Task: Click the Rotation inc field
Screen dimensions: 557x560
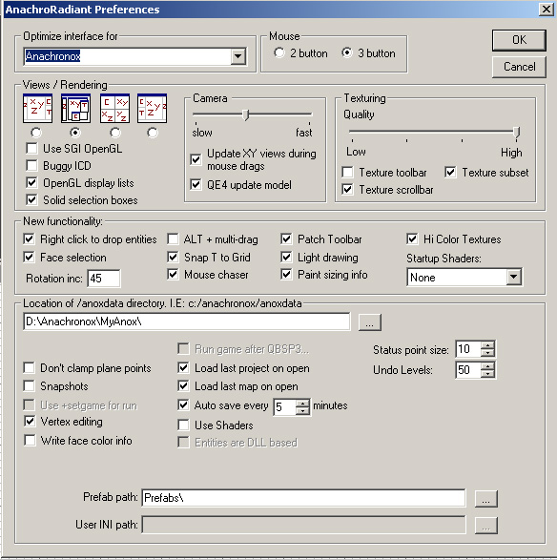Action: tap(104, 279)
